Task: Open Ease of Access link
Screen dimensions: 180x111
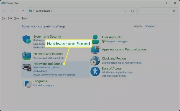Action: tap(112, 69)
